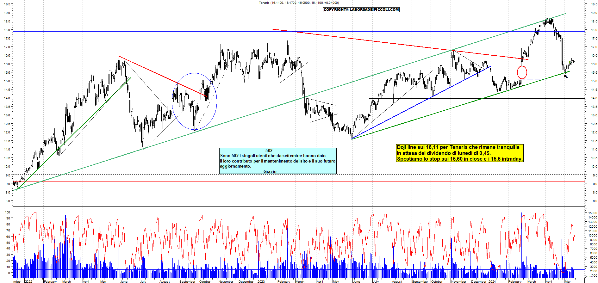This screenshot has width=598, height=283.
Task: Click '12000' on the volume scale
Action: point(593,226)
